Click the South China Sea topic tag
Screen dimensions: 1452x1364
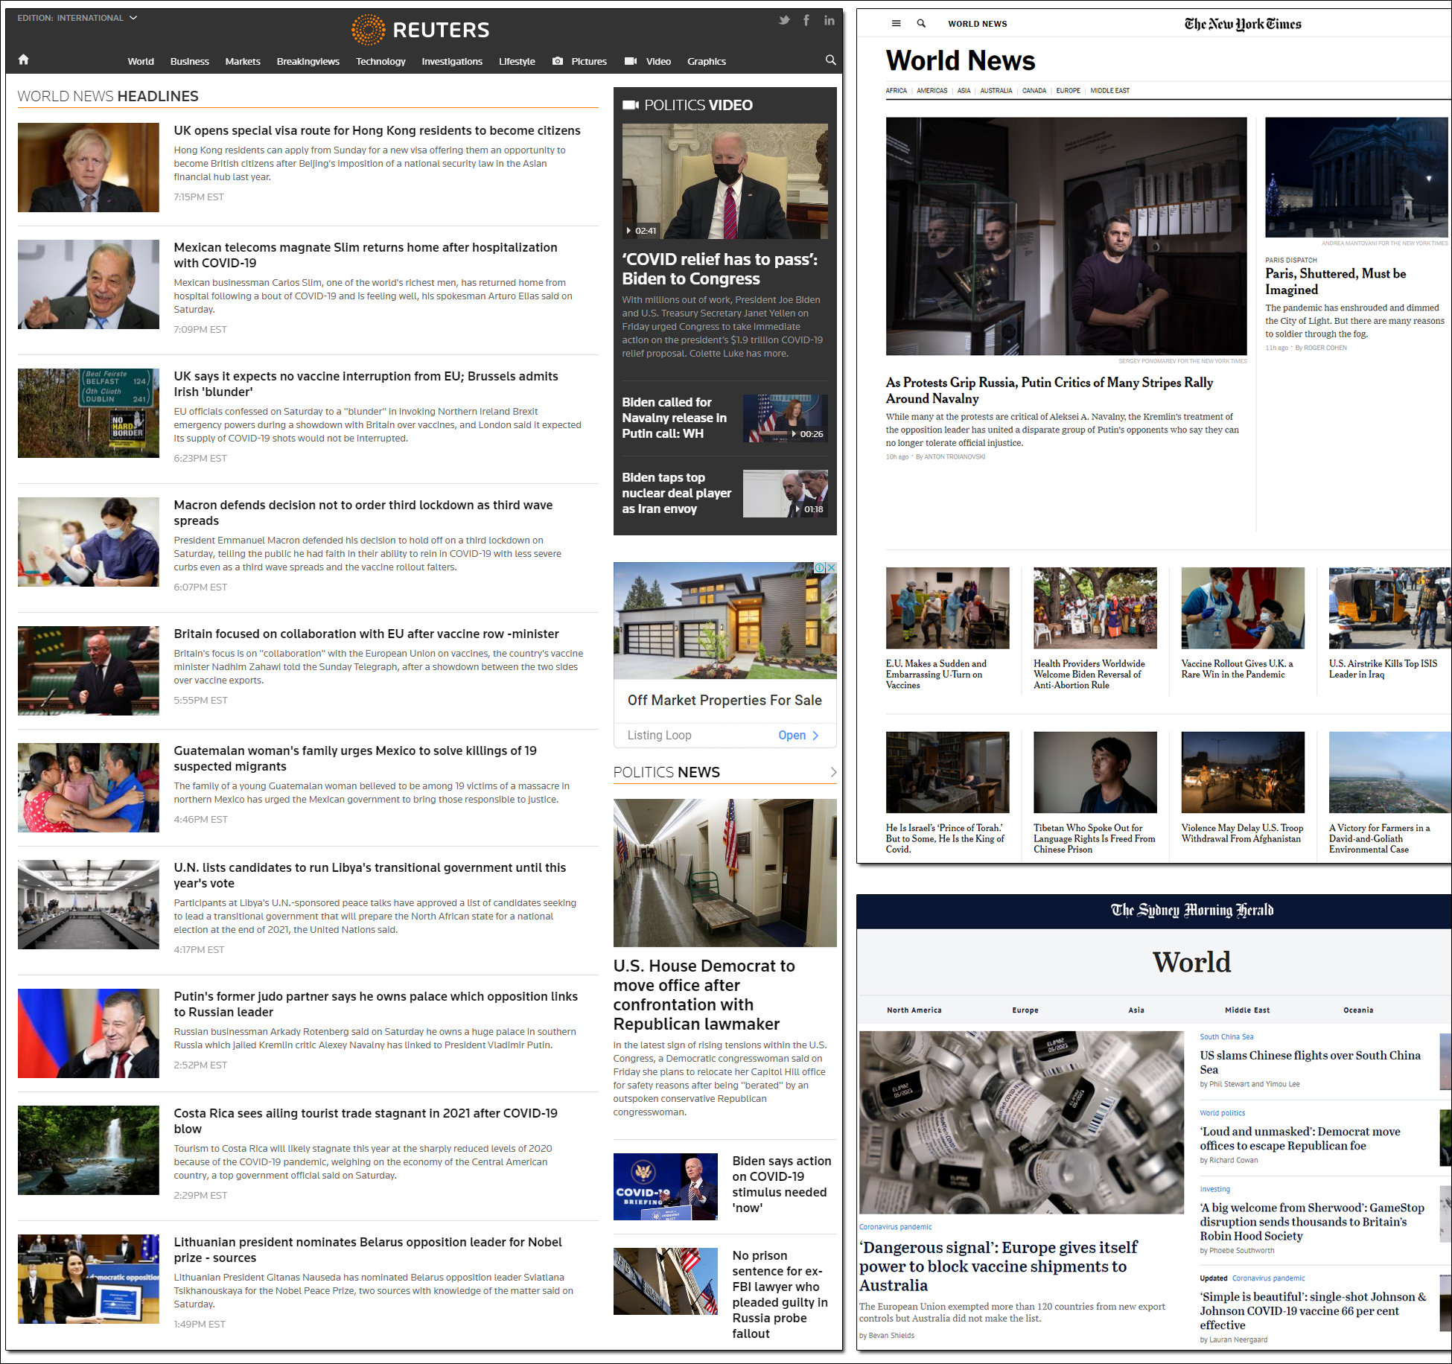point(1226,1036)
